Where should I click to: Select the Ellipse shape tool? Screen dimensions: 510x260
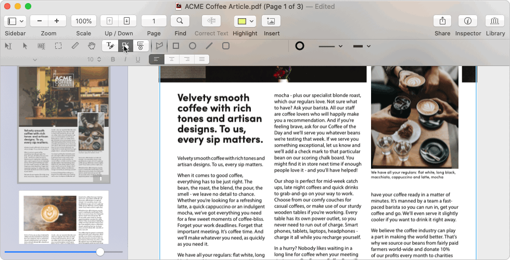[193, 46]
